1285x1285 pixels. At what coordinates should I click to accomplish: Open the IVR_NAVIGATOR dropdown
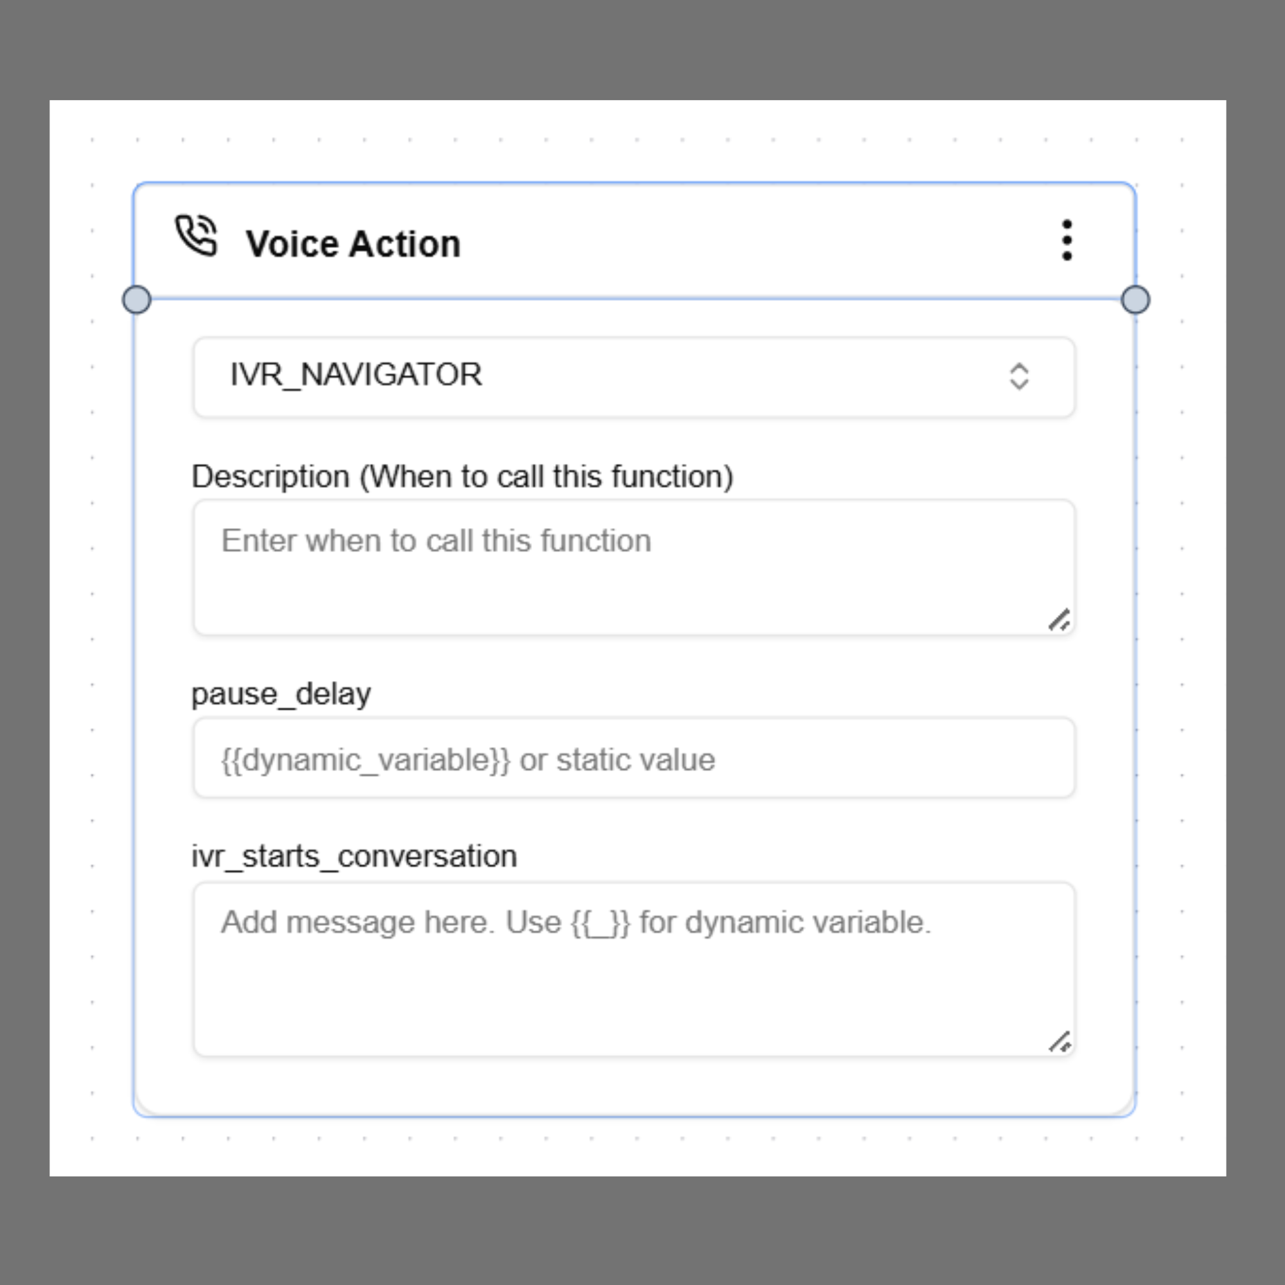634,377
